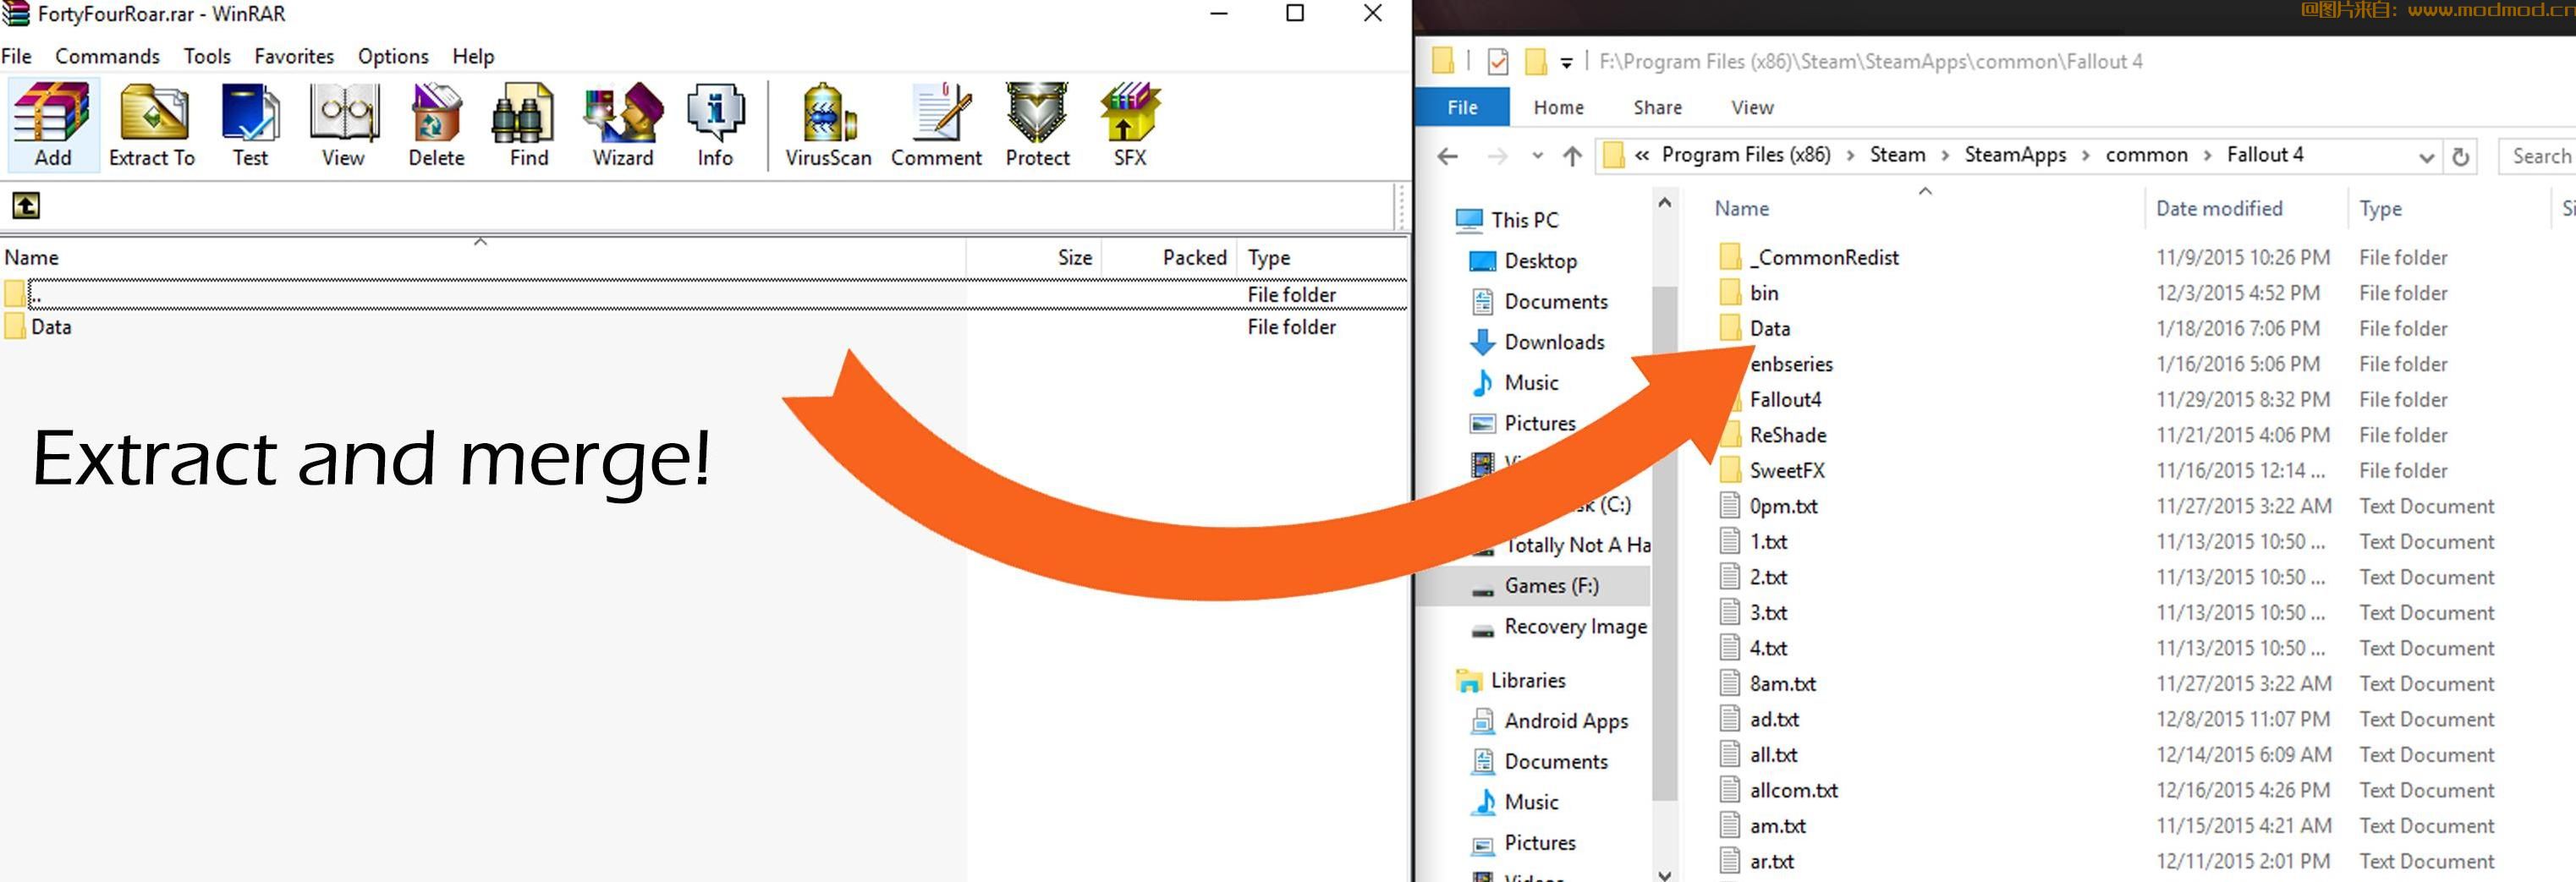
Task: Select the _CommonRedist folder in Explorer
Action: pyautogui.click(x=1809, y=258)
